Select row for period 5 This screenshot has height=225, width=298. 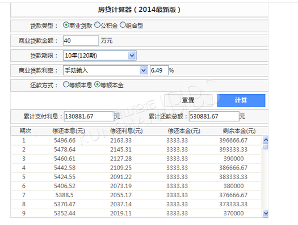[136, 177]
